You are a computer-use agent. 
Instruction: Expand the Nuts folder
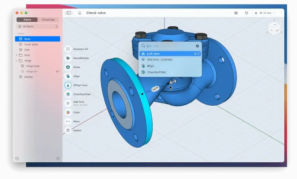16,55
